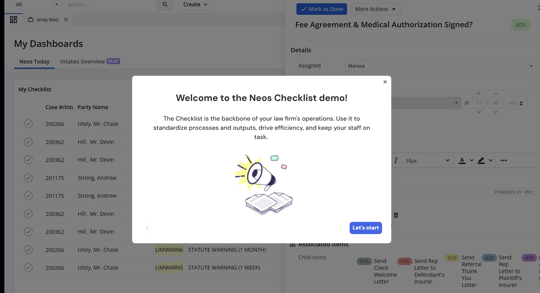540x293 pixels.
Task: Increase the hour stepper up arrow
Action: click(479, 94)
